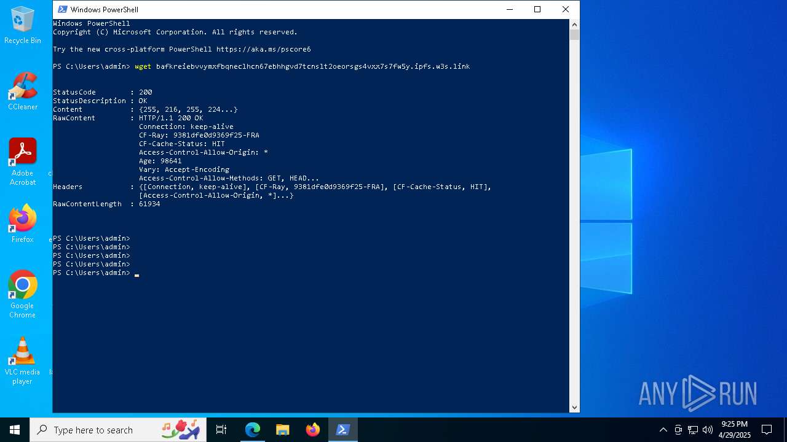Click the last PowerShell prompt with cursor
Viewport: 787px width, 442px height.
(x=96, y=273)
